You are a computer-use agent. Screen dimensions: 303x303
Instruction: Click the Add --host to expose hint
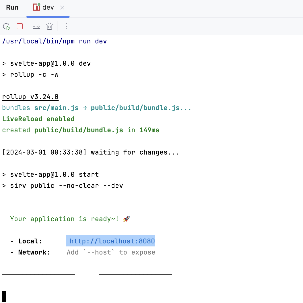(111, 252)
